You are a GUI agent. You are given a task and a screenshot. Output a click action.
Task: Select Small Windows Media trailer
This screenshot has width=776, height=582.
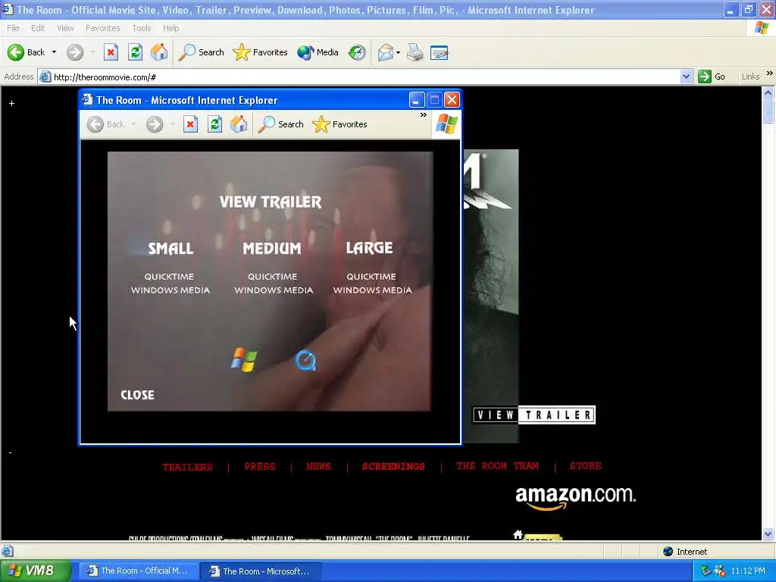click(x=171, y=290)
